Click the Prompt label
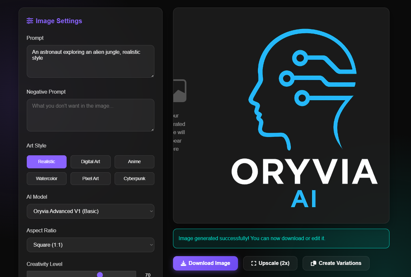Viewport: 411px width, 277px height. click(35, 38)
